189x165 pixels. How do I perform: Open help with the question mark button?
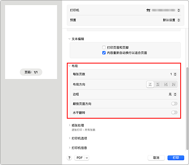69,158
